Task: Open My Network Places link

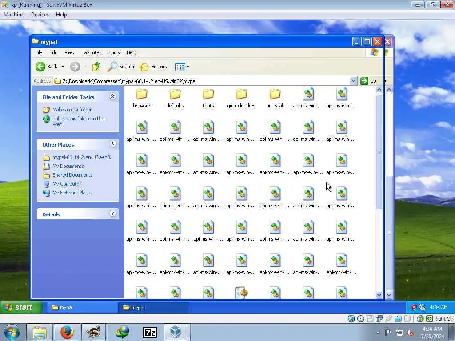Action: tap(72, 193)
